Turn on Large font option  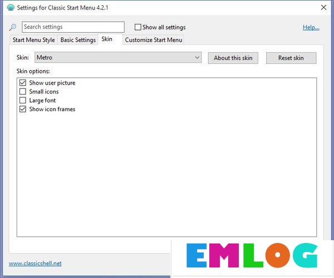click(x=23, y=100)
